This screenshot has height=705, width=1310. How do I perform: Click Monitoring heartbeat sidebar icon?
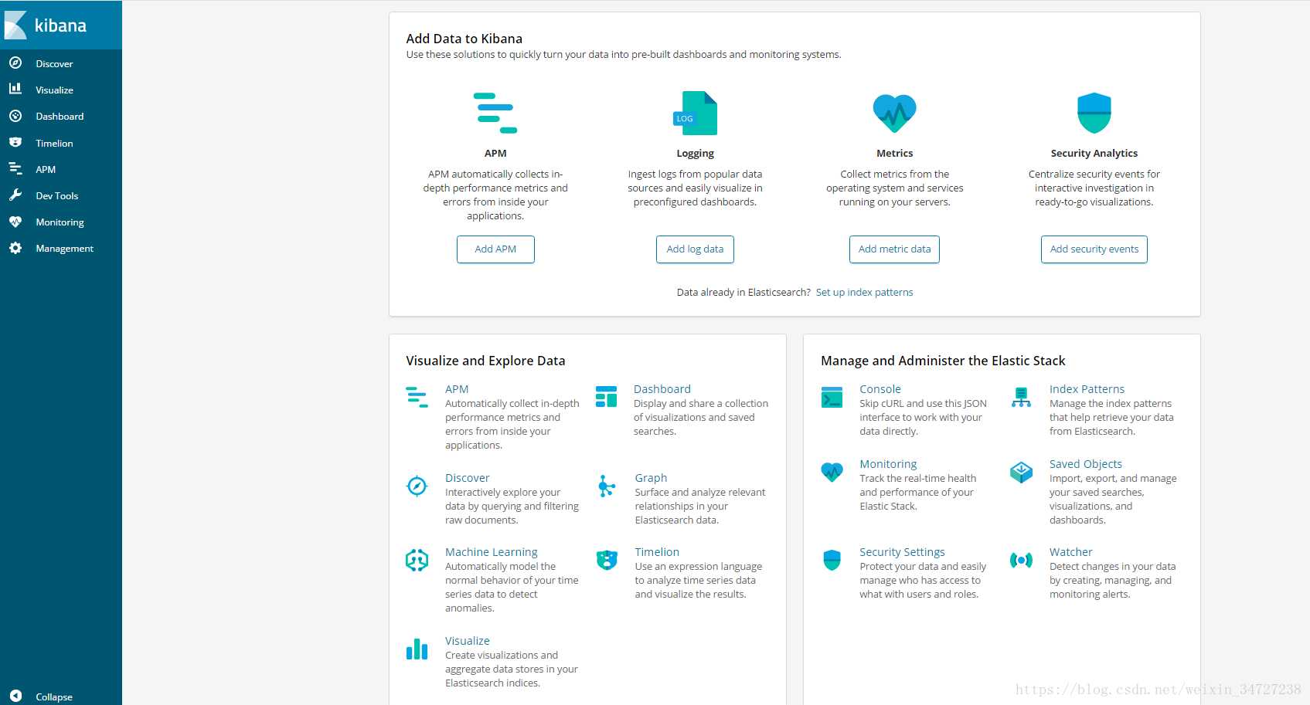pos(15,222)
